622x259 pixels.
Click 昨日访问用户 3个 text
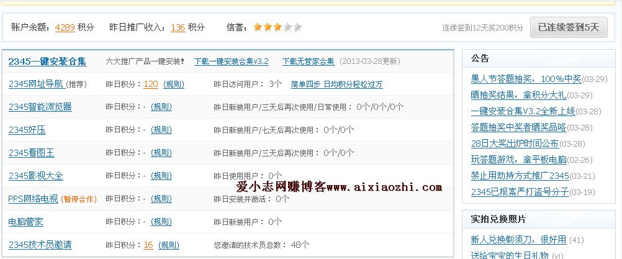[x=248, y=84]
